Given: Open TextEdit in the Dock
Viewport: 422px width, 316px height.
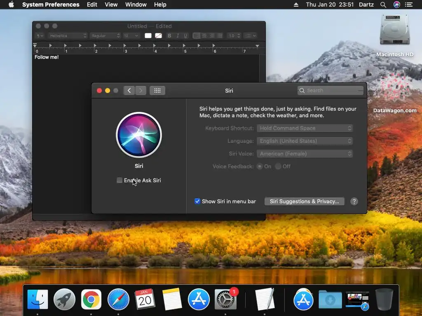Looking at the screenshot, I should tap(265, 299).
